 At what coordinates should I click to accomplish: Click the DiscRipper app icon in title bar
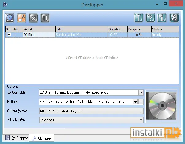(x=5, y=5)
